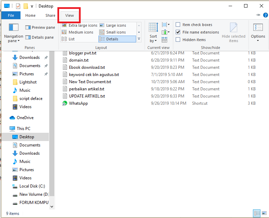Click Size all columns to fit icon
Screen dimensions: 269x218
[164, 40]
